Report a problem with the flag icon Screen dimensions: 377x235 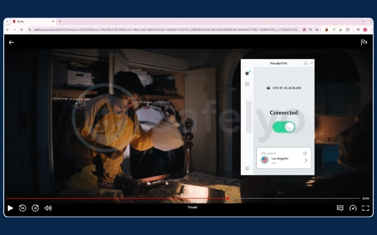pos(364,42)
